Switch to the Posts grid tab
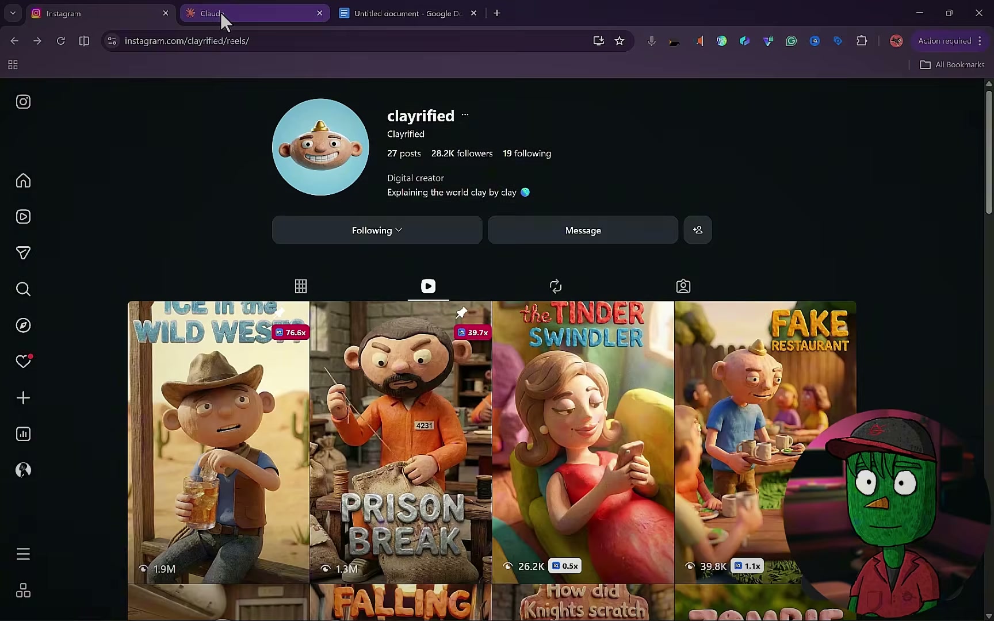The image size is (994, 621). click(301, 286)
